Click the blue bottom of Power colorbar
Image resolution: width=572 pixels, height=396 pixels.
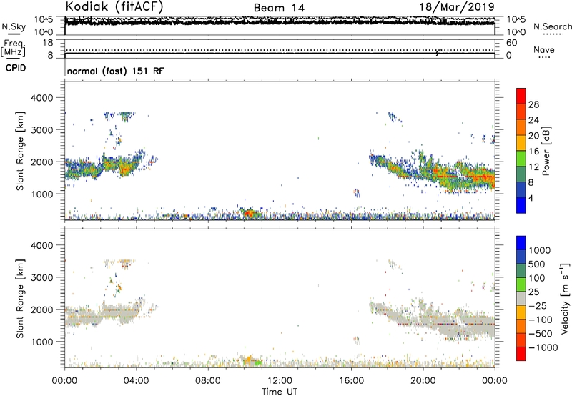coord(521,205)
